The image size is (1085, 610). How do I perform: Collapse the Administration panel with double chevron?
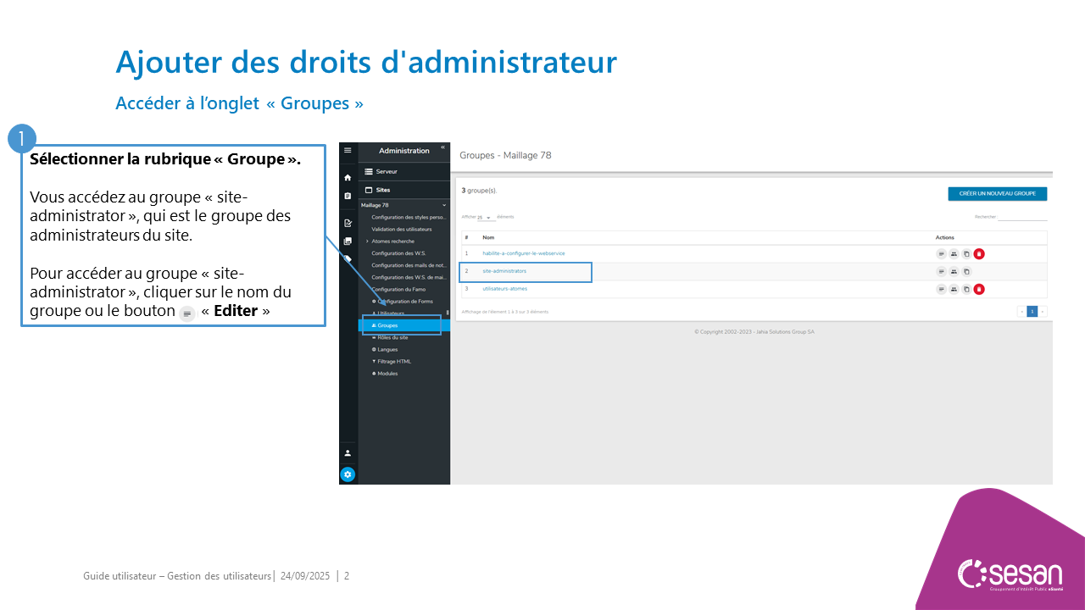click(x=442, y=147)
